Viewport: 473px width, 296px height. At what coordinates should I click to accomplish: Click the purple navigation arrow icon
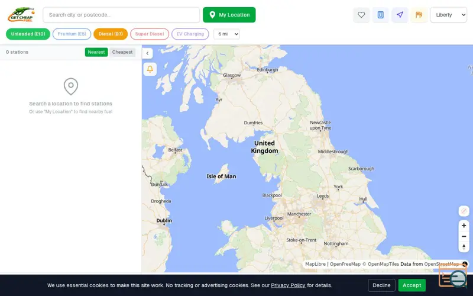click(400, 15)
